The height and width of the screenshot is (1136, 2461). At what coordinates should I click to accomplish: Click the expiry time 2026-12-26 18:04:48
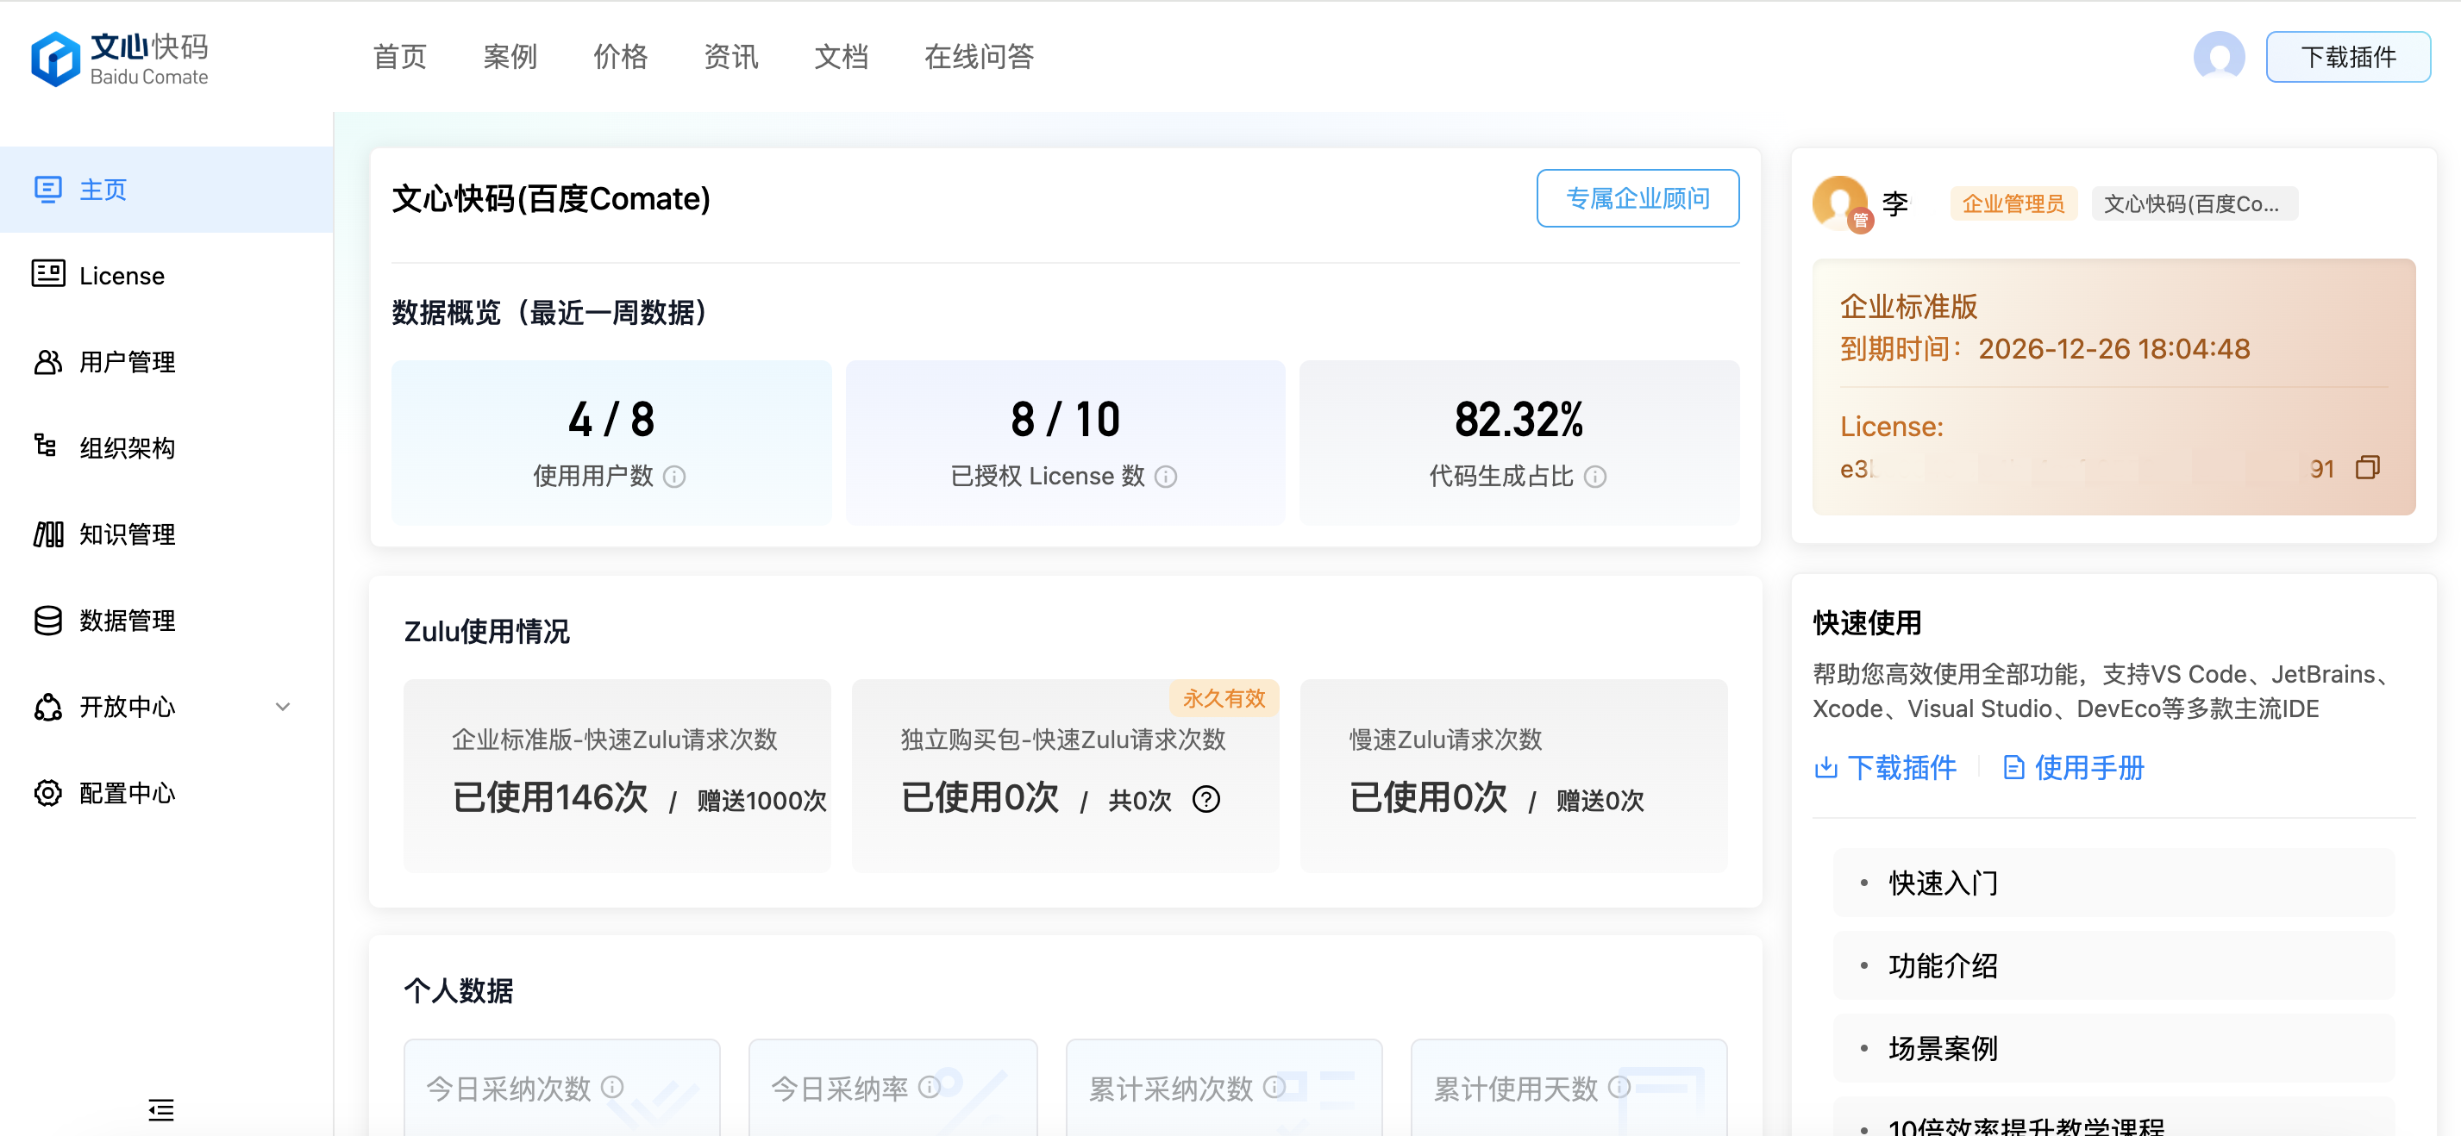[x=2114, y=348]
